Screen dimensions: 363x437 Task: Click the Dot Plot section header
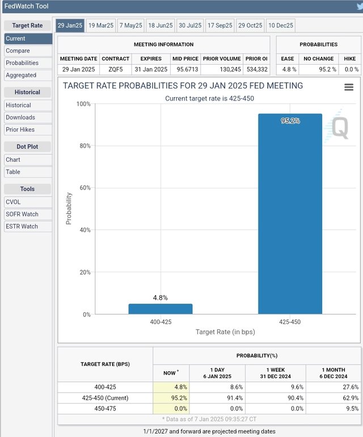[28, 146]
